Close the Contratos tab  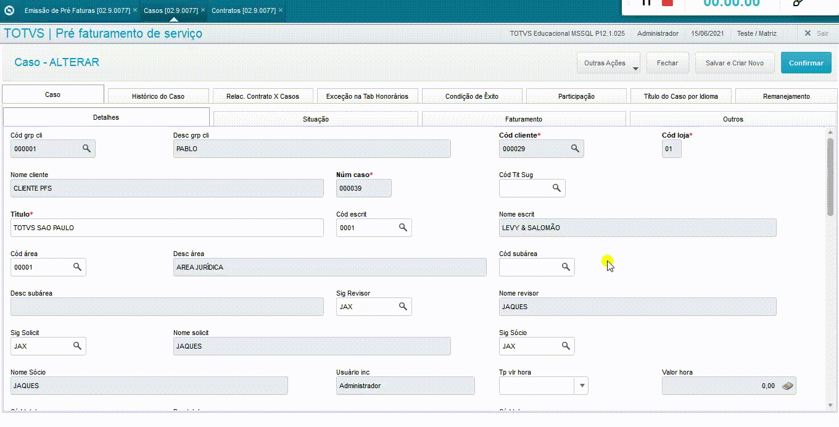pyautogui.click(x=281, y=10)
